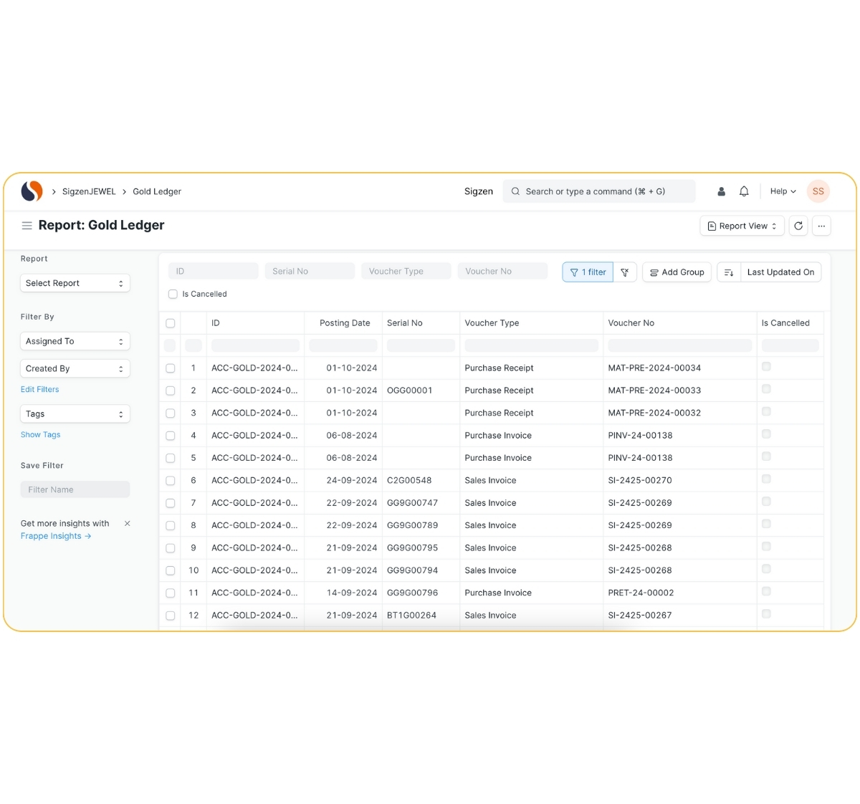Toggle the sidebar hamburger menu icon
This screenshot has width=860, height=804.
pyautogui.click(x=27, y=226)
